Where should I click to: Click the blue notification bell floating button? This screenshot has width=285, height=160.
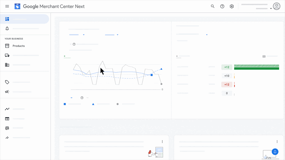[x=275, y=152]
